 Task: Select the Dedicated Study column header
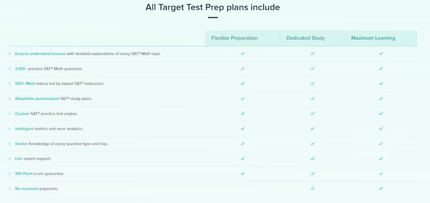[x=305, y=38]
